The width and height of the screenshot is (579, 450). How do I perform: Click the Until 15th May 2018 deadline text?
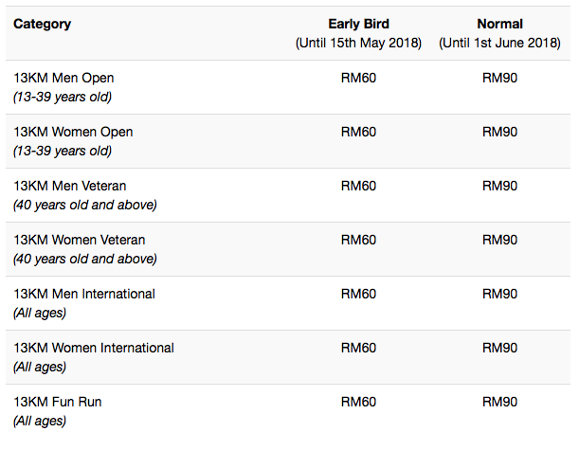(x=358, y=43)
